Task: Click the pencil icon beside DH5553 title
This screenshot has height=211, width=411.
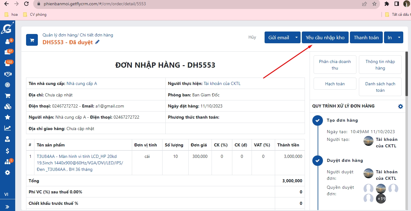Action: [x=97, y=42]
